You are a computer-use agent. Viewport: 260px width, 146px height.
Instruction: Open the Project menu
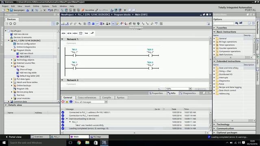(5, 6)
